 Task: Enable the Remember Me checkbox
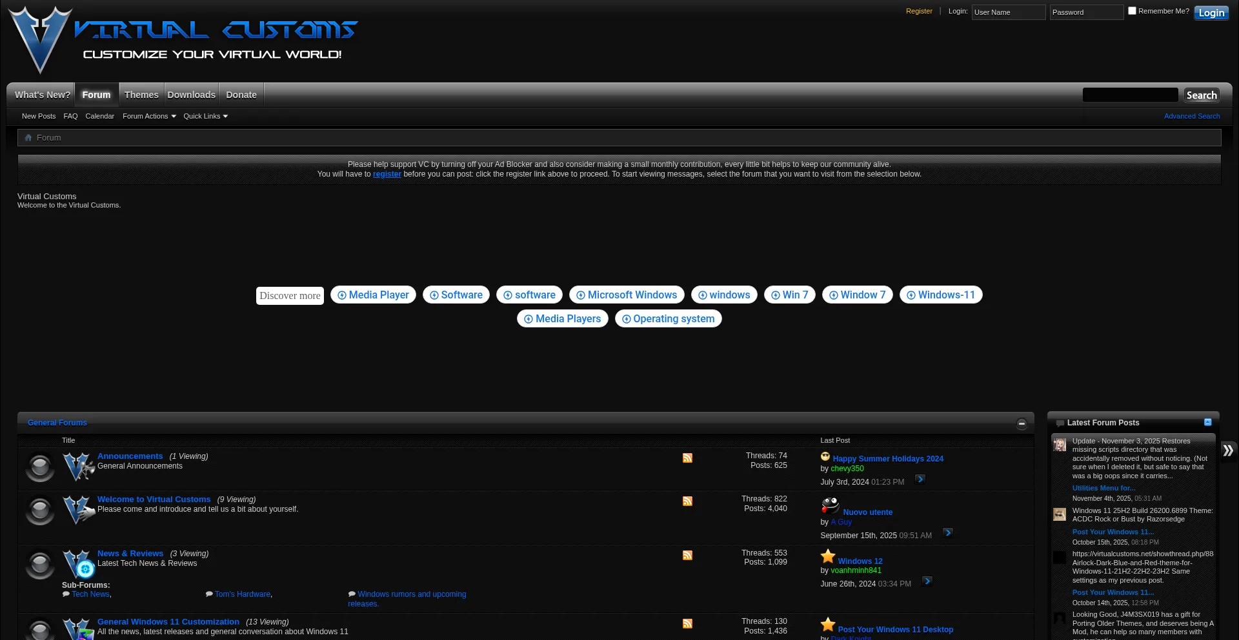(1132, 11)
